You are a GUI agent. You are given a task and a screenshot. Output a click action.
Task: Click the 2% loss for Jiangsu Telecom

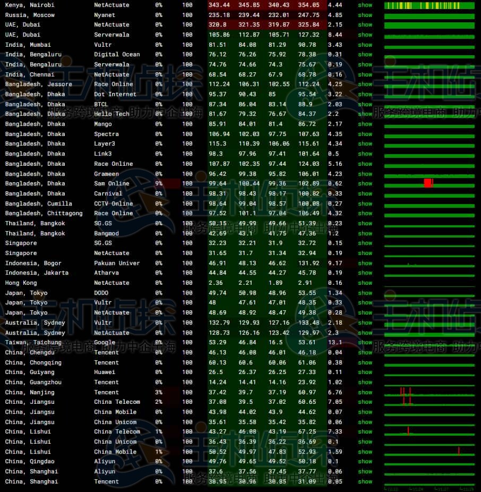[x=159, y=402]
